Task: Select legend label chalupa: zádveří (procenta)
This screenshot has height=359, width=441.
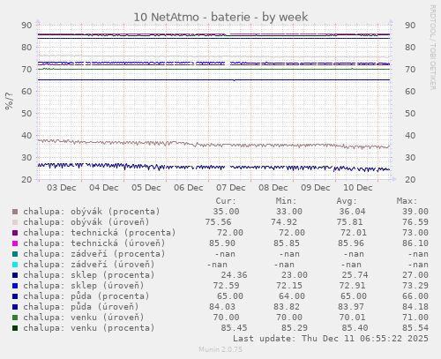Action: (x=94, y=254)
